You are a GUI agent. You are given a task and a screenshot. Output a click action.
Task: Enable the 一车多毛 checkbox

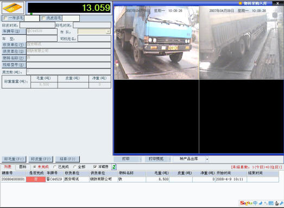(5, 18)
